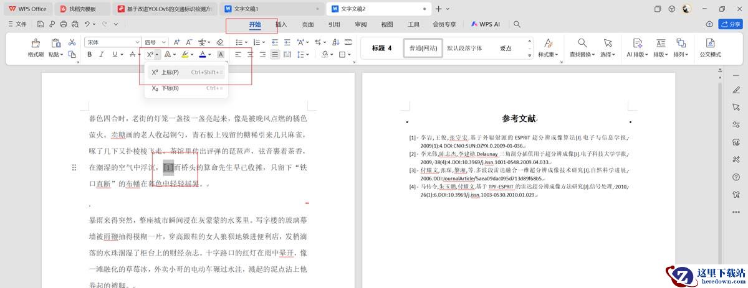
Task: Open new tab dropdown arrow beside plus
Action: pos(448,9)
